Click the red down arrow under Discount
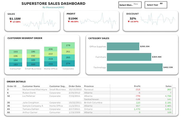Image resolution: width=183 pixels, height=124 pixels. pos(129,22)
